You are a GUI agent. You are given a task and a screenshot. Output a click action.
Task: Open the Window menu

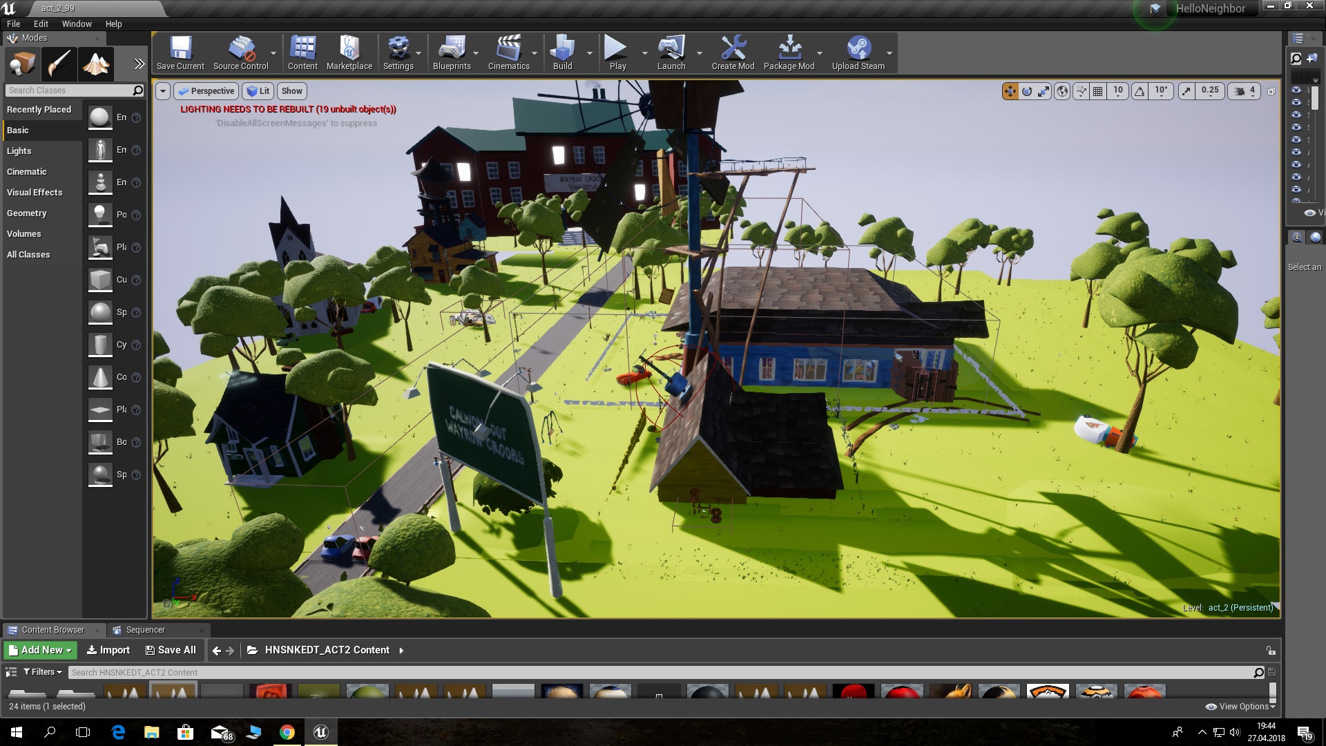(77, 23)
